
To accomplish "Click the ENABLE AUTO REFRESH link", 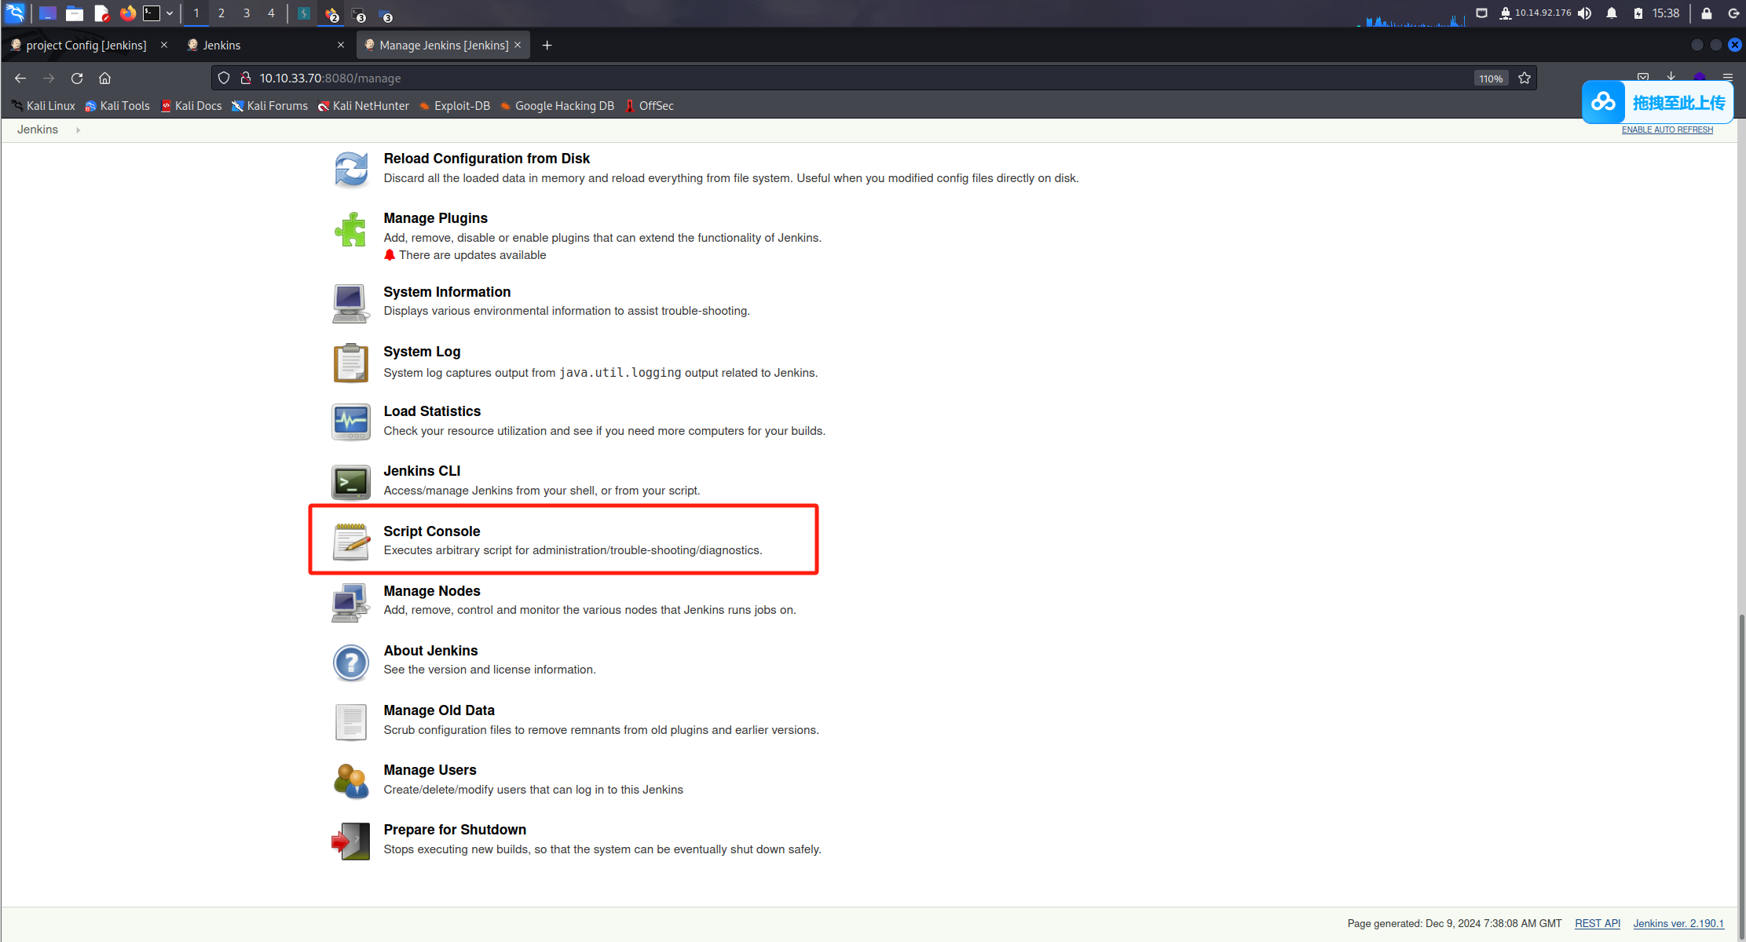I will (1667, 130).
